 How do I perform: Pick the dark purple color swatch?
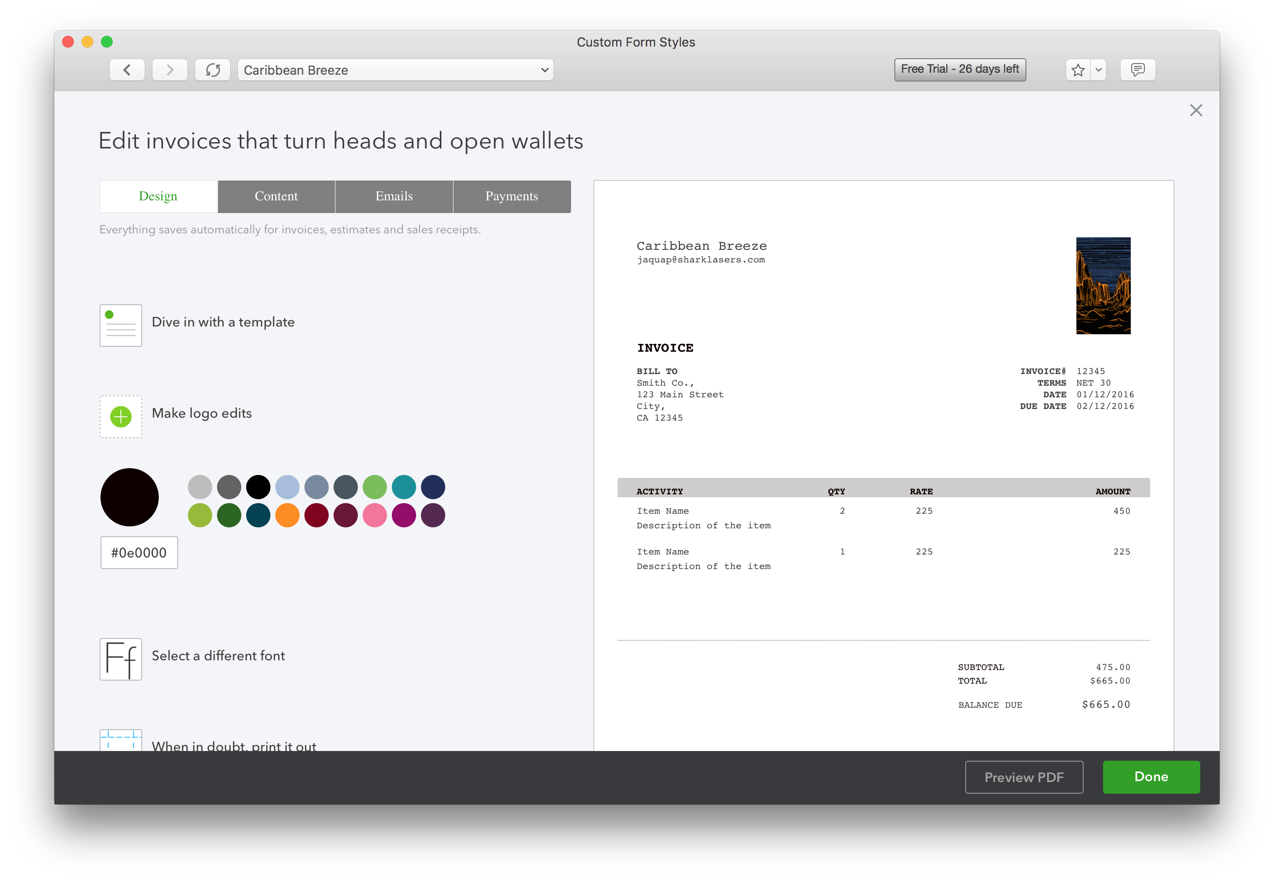pos(433,515)
